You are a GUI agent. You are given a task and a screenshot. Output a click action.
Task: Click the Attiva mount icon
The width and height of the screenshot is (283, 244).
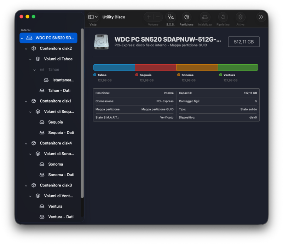tap(241, 17)
